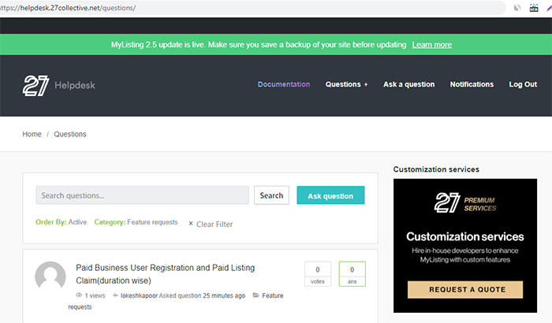Viewport: 552px width, 323px height.
Task: Click the calendar extension icon in browser toolbar
Action: click(534, 8)
